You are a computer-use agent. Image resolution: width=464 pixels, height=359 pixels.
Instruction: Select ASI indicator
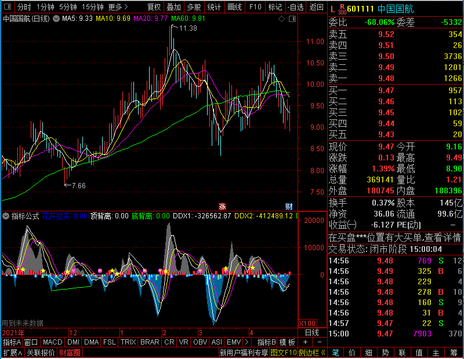[x=216, y=342]
